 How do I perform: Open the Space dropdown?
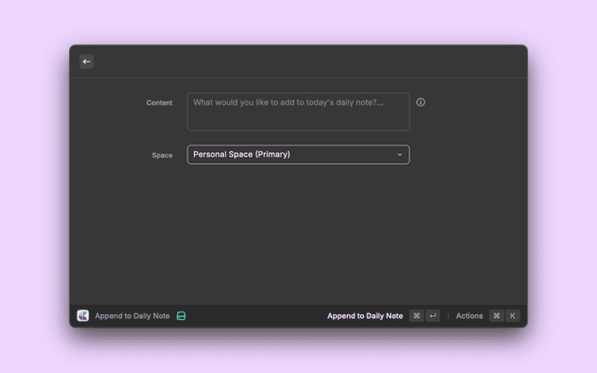click(298, 155)
